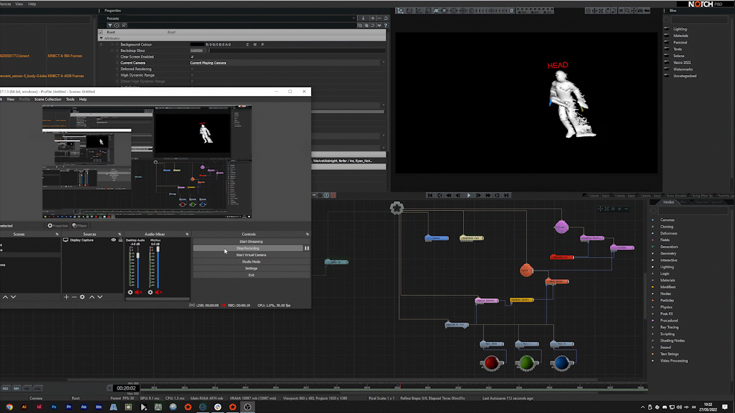Open OBS Help menu
The height and width of the screenshot is (413, 735).
[83, 99]
